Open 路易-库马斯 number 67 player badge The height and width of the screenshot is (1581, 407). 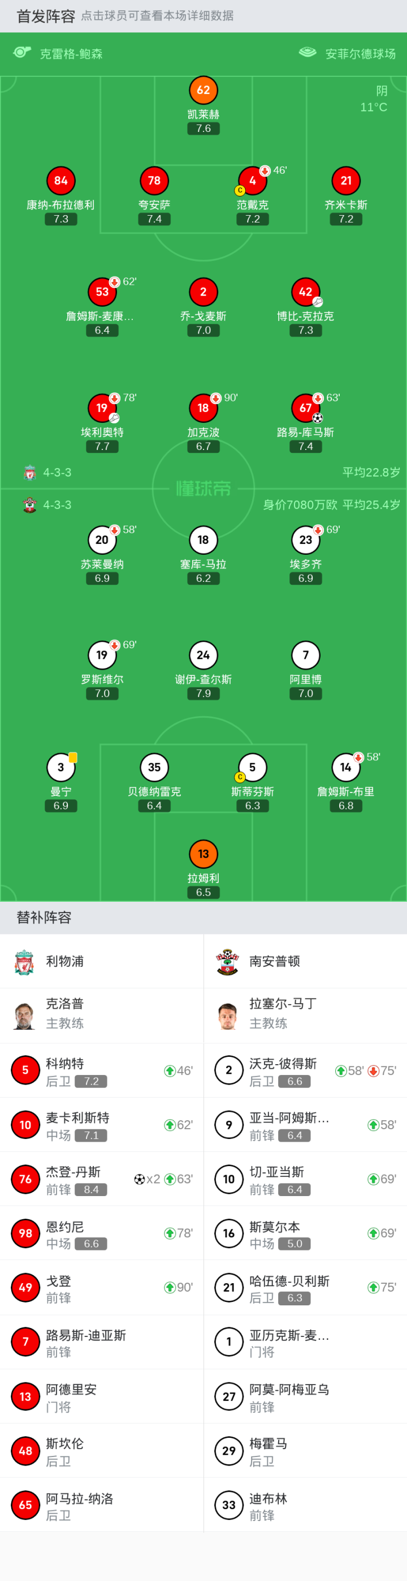pos(305,408)
